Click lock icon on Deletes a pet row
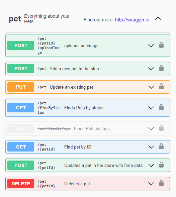The height and width of the screenshot is (197, 176). 161,183
